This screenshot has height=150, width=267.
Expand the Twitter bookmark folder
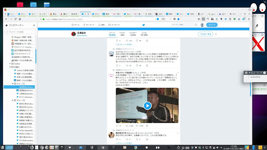tap(10, 64)
